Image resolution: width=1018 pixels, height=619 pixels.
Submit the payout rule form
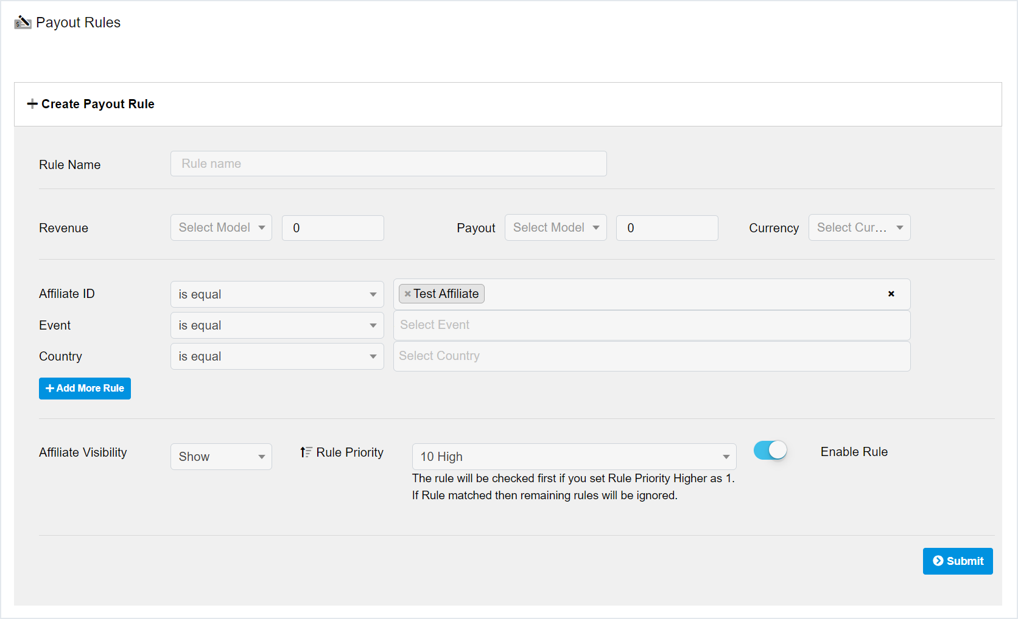click(957, 561)
